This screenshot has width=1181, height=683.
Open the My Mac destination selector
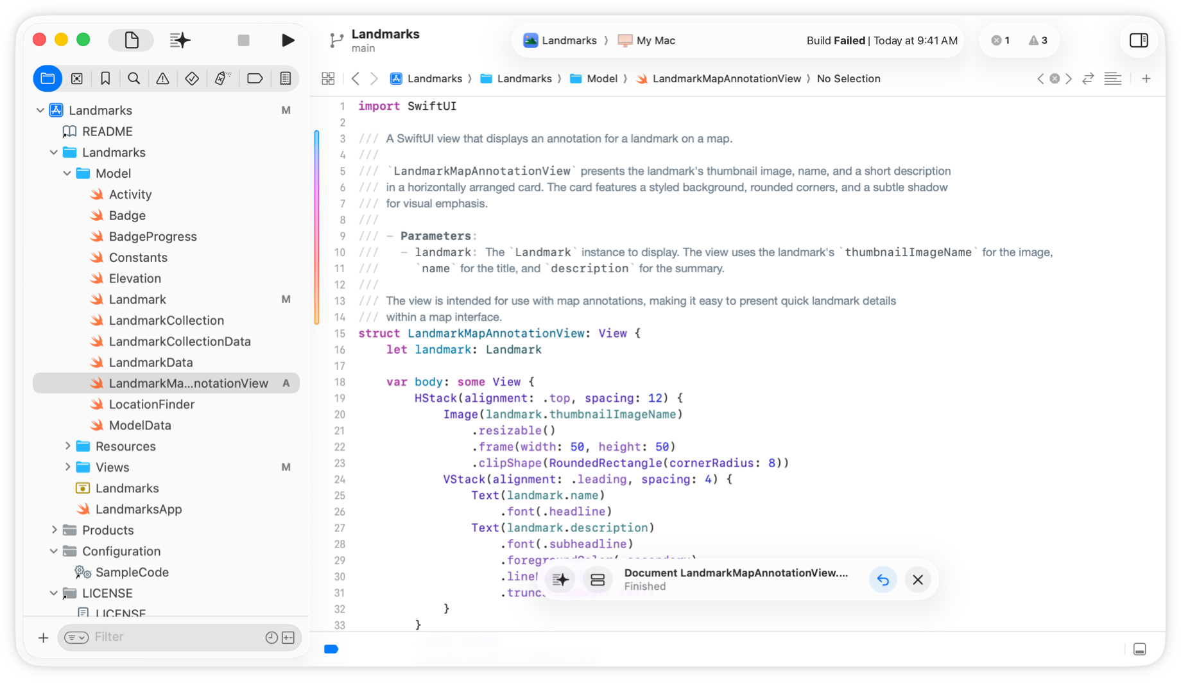646,40
